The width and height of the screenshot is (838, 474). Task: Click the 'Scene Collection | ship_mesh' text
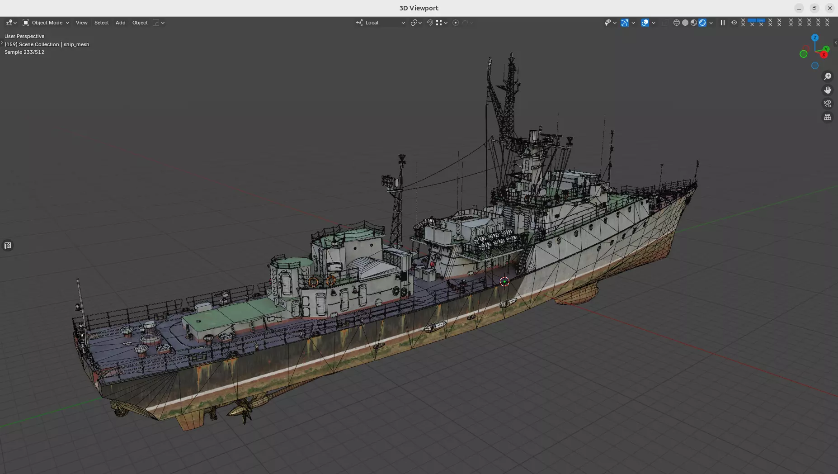pos(54,44)
